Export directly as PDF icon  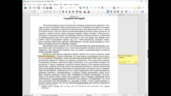44,8
